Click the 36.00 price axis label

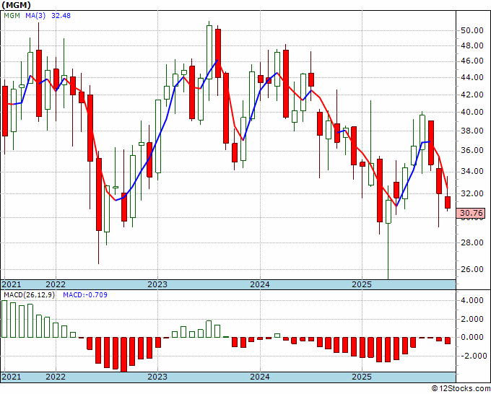click(x=472, y=151)
